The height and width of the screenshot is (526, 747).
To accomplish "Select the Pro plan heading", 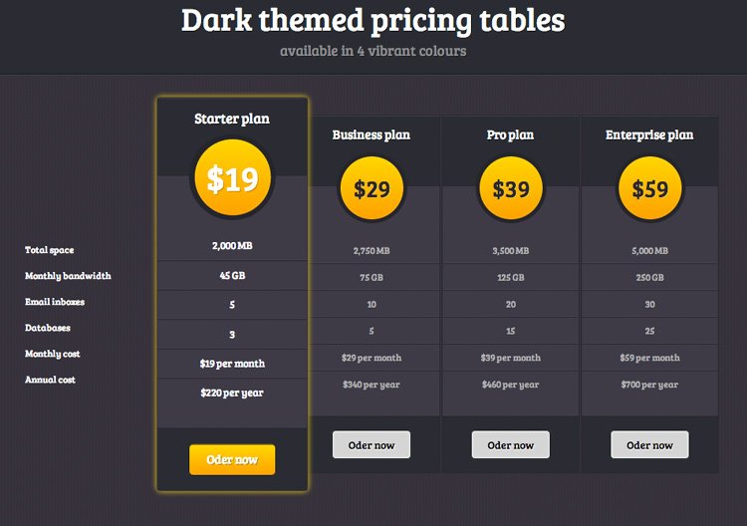I will [510, 134].
